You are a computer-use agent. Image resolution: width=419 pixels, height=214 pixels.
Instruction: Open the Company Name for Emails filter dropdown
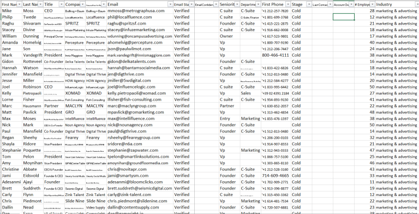click(x=104, y=4)
